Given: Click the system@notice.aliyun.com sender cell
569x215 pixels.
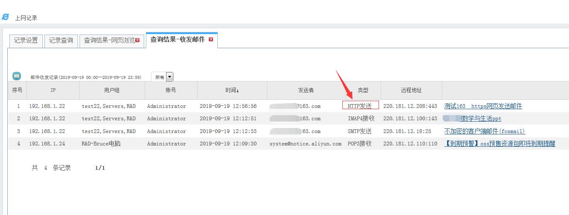Looking at the screenshot, I should coord(305,144).
